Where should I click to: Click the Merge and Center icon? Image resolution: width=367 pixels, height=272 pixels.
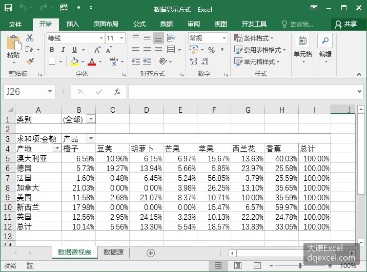(171, 50)
